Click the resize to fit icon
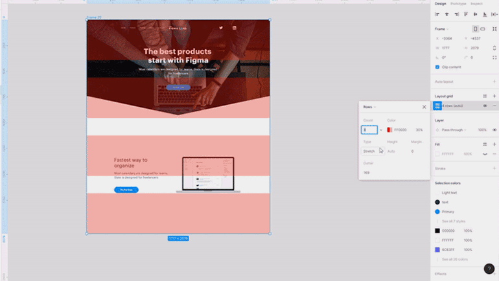499x281 pixels. pos(494,29)
